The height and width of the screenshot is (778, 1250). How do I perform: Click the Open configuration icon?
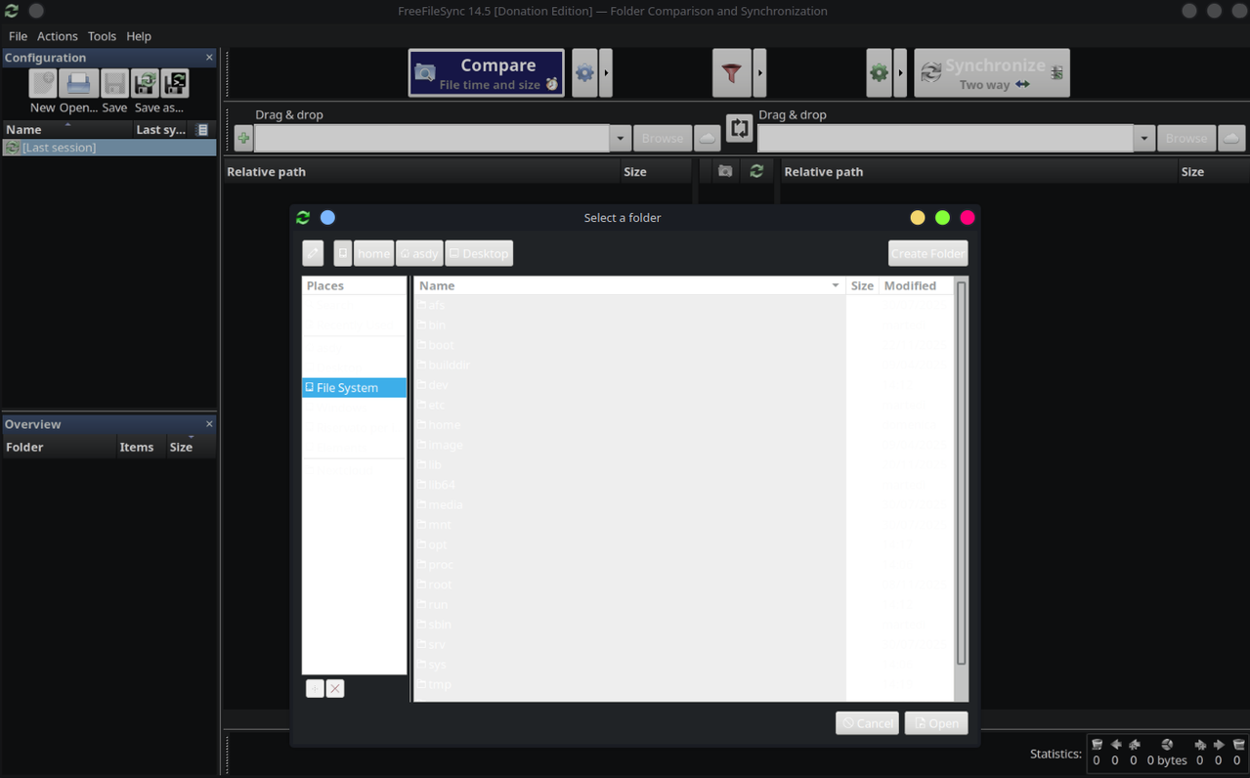click(x=78, y=83)
